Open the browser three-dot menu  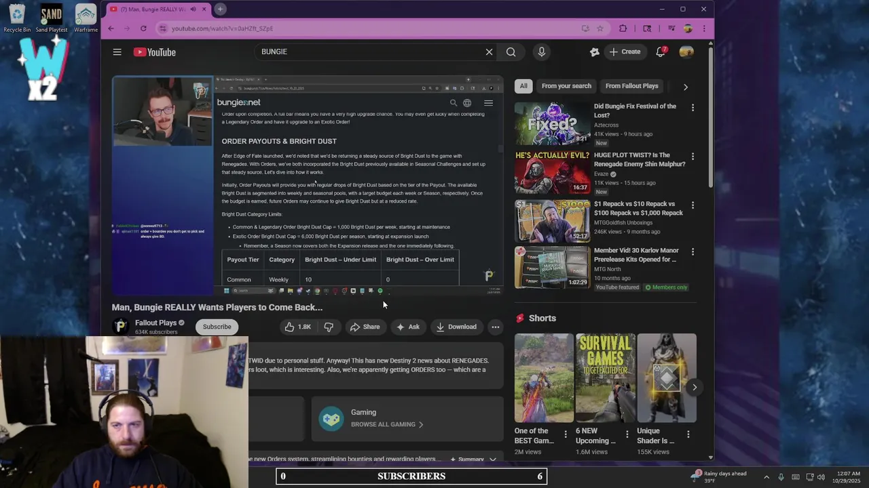704,28
